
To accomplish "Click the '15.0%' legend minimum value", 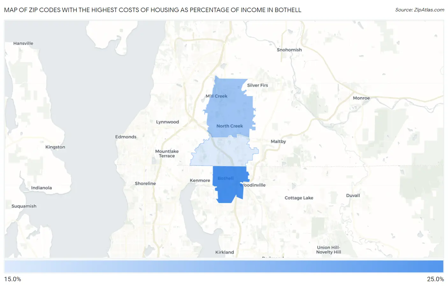I will [13, 279].
